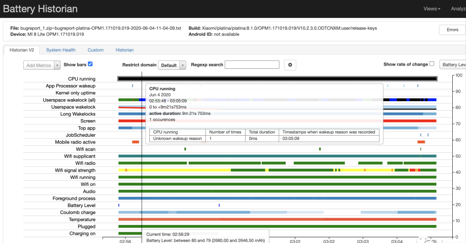Screen dimensions: 466x243
Task: Click the settings gear icon
Action: click(x=290, y=65)
